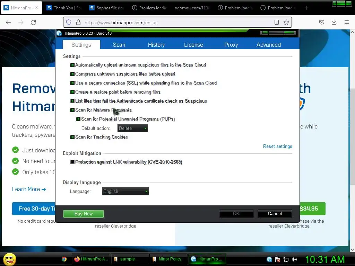Toggle reader view icon in address bar
This screenshot has height=266, width=355.
pyautogui.click(x=276, y=22)
